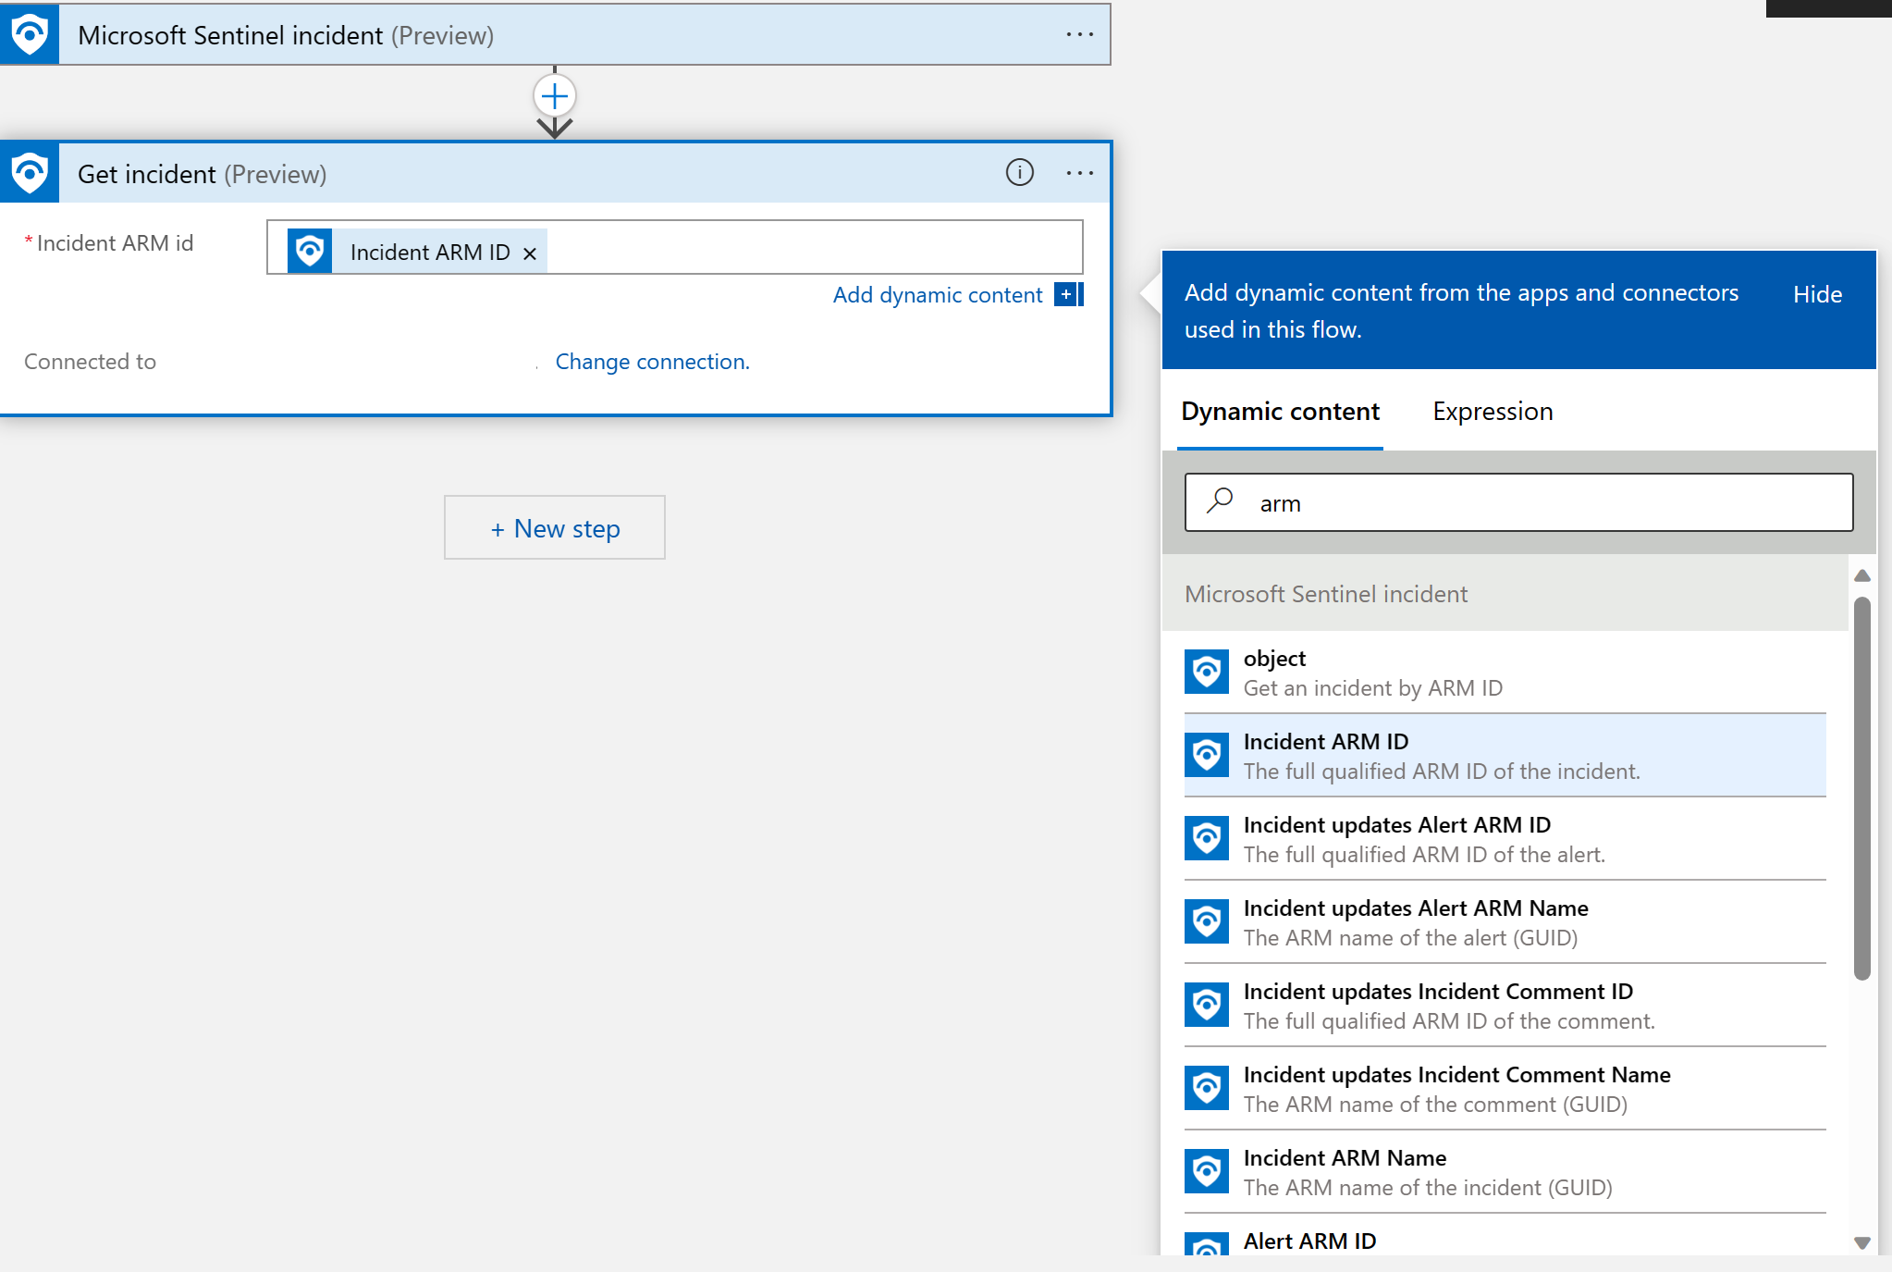This screenshot has width=1892, height=1272.
Task: Click the 'Microsoft Sentinel incident' group header in panel
Action: pyautogui.click(x=1505, y=594)
